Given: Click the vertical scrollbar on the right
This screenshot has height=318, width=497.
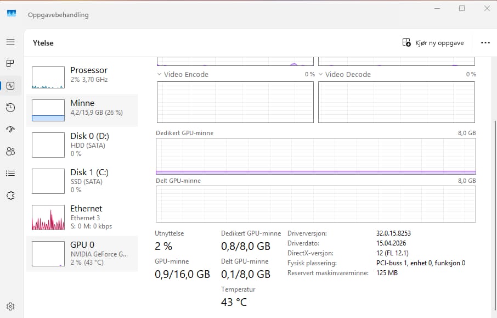Looking at the screenshot, I should (495, 216).
